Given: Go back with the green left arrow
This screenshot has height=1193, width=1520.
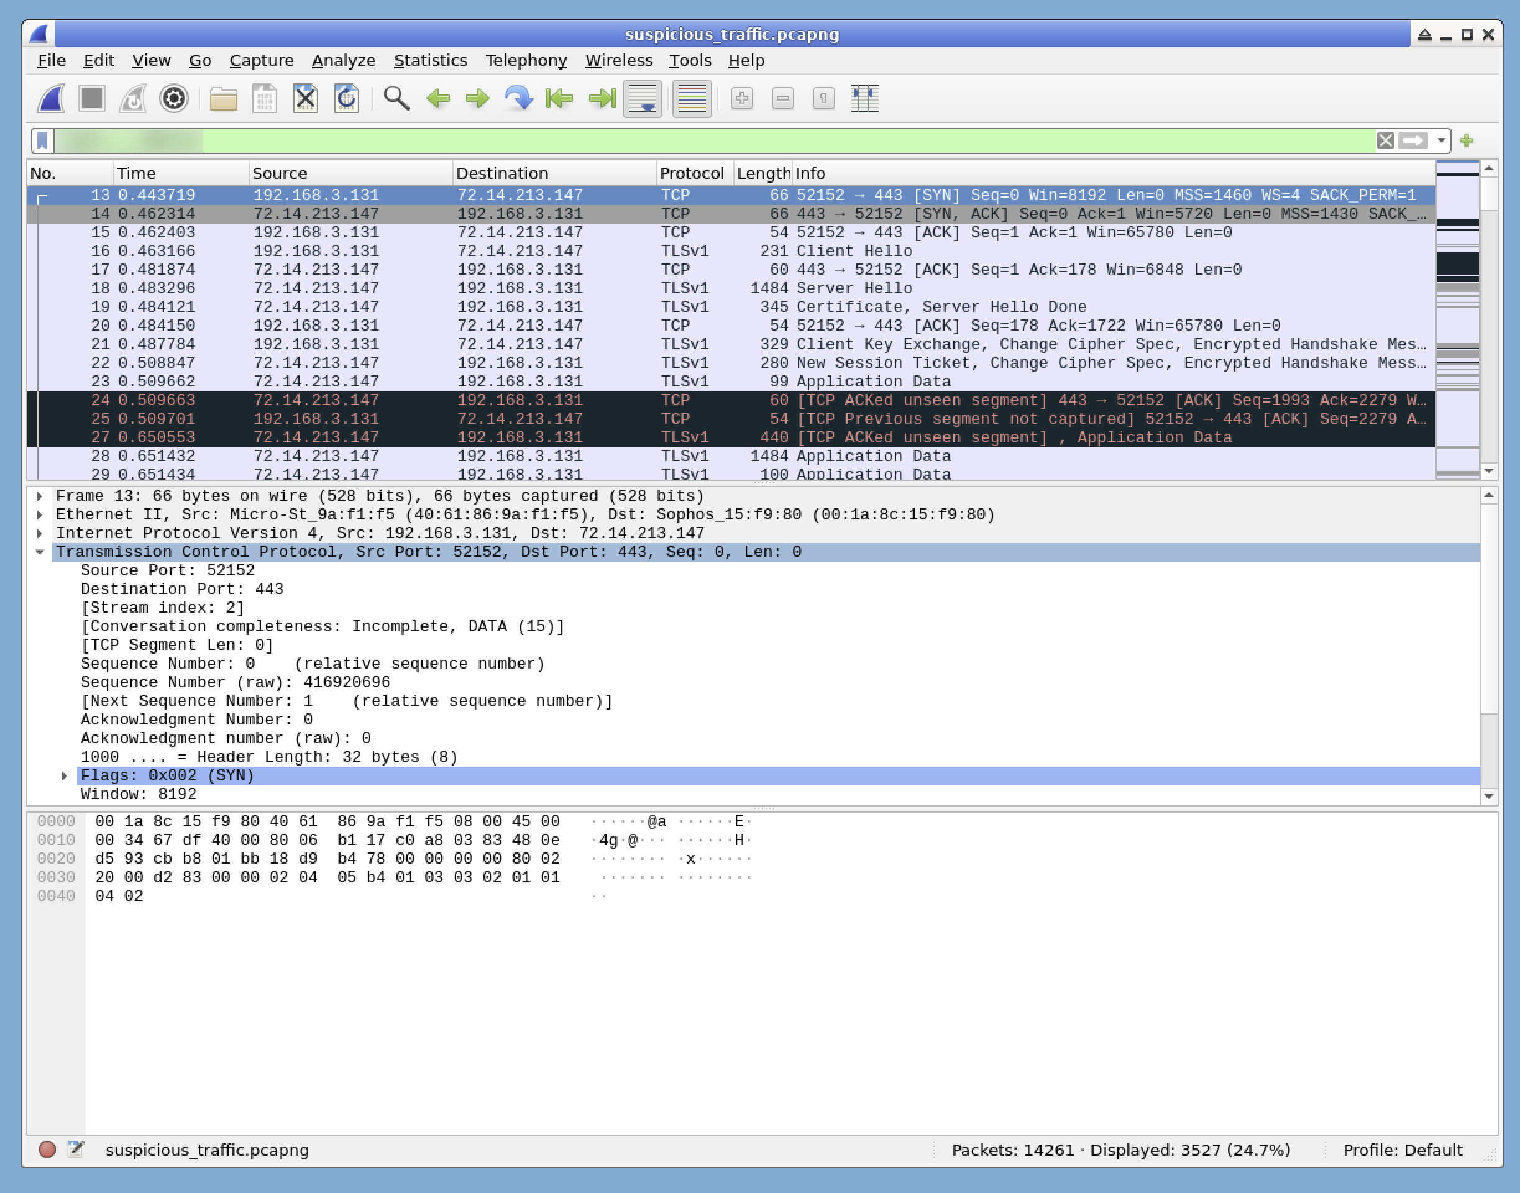Looking at the screenshot, I should pyautogui.click(x=438, y=99).
